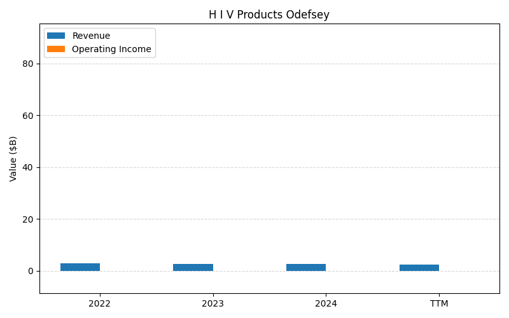Click the blue Revenue legend swatch
Viewport: 509px width, 318px height.
(56, 36)
